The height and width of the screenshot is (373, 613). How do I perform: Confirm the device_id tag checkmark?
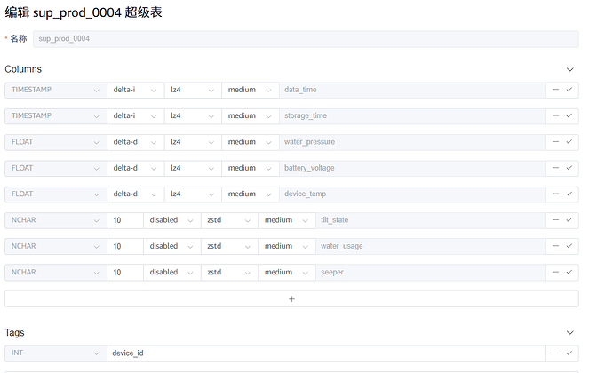569,353
